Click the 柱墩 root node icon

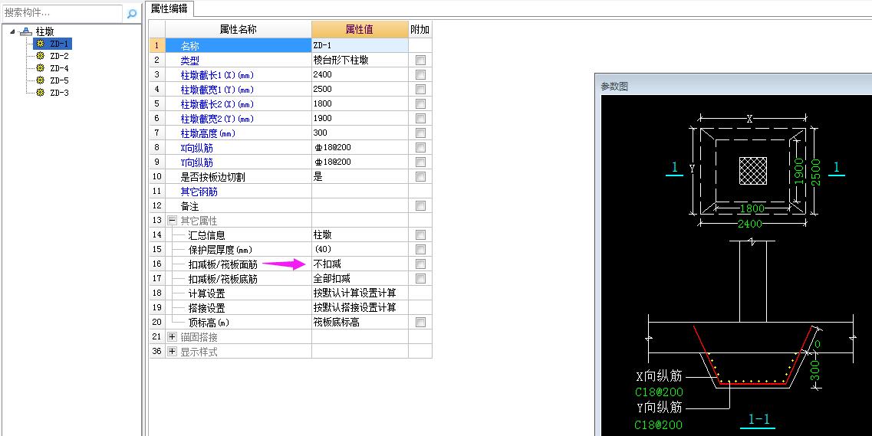pyautogui.click(x=26, y=31)
